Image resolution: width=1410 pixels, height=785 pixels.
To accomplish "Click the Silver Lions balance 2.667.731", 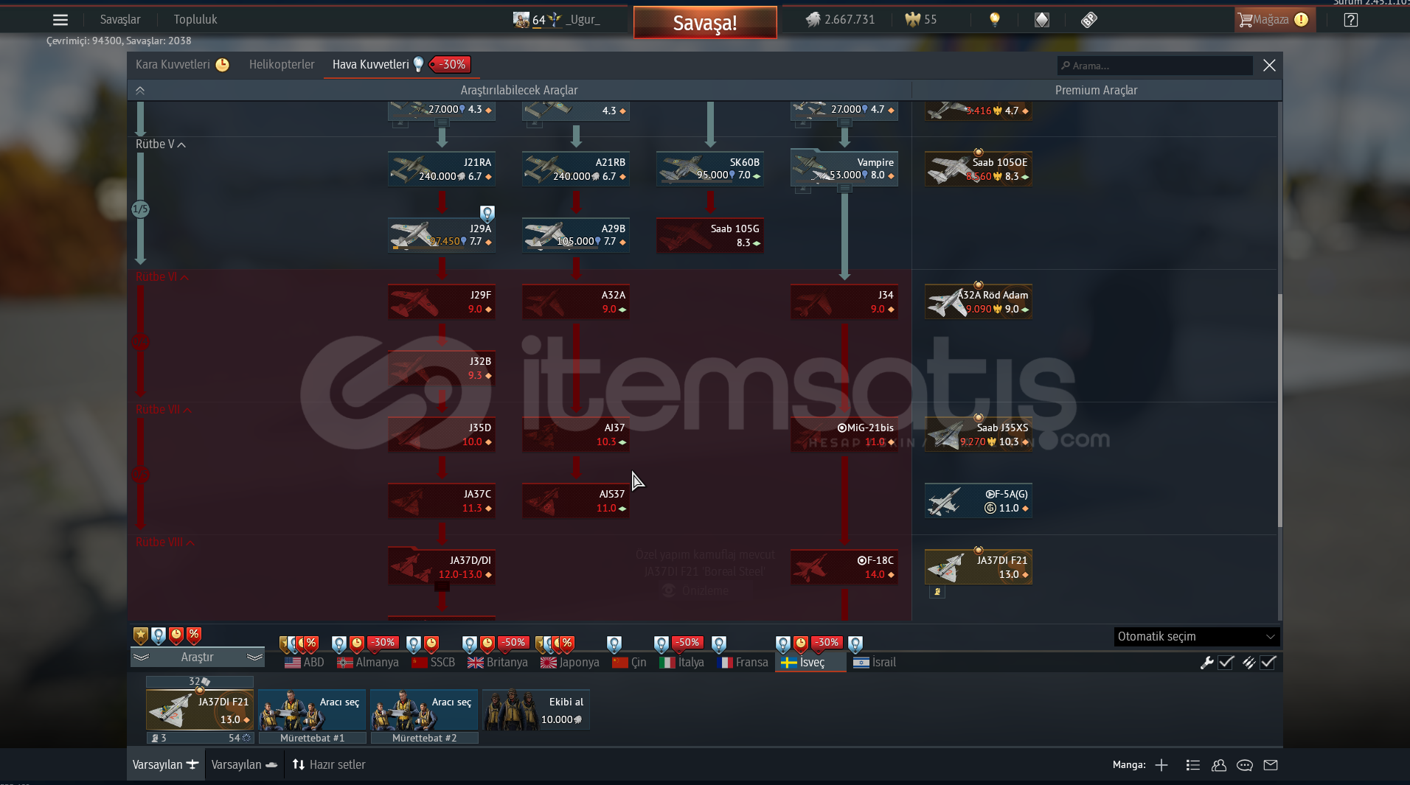I will pyautogui.click(x=840, y=20).
